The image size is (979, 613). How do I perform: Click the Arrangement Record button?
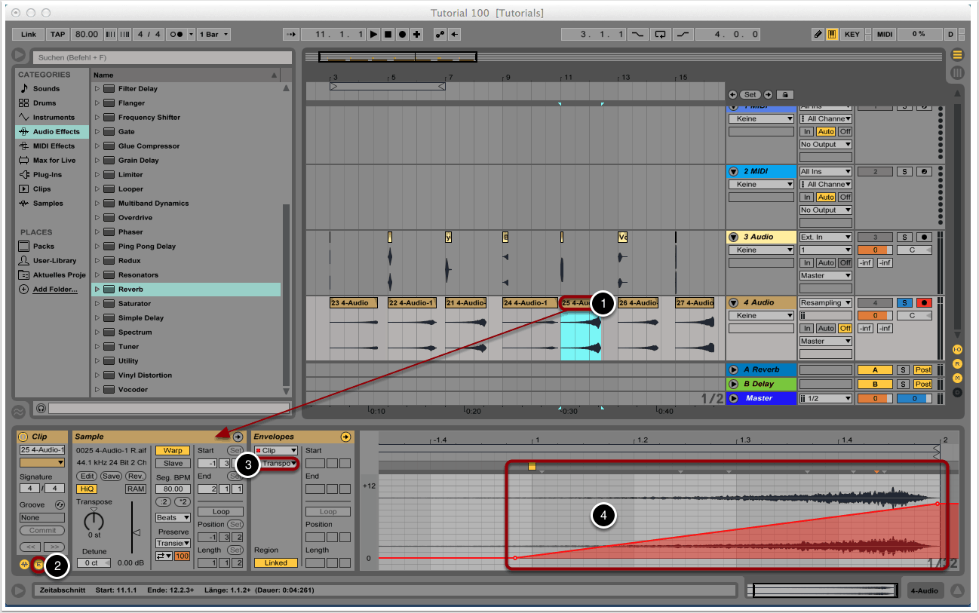[x=402, y=35]
